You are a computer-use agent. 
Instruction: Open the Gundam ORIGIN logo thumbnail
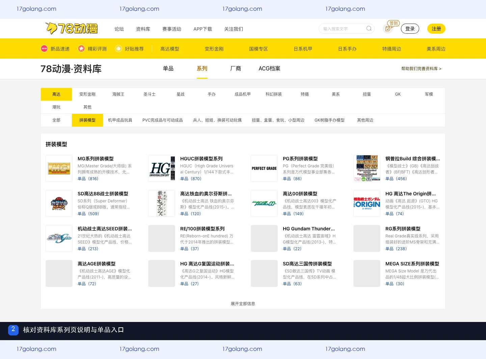pos(367,203)
